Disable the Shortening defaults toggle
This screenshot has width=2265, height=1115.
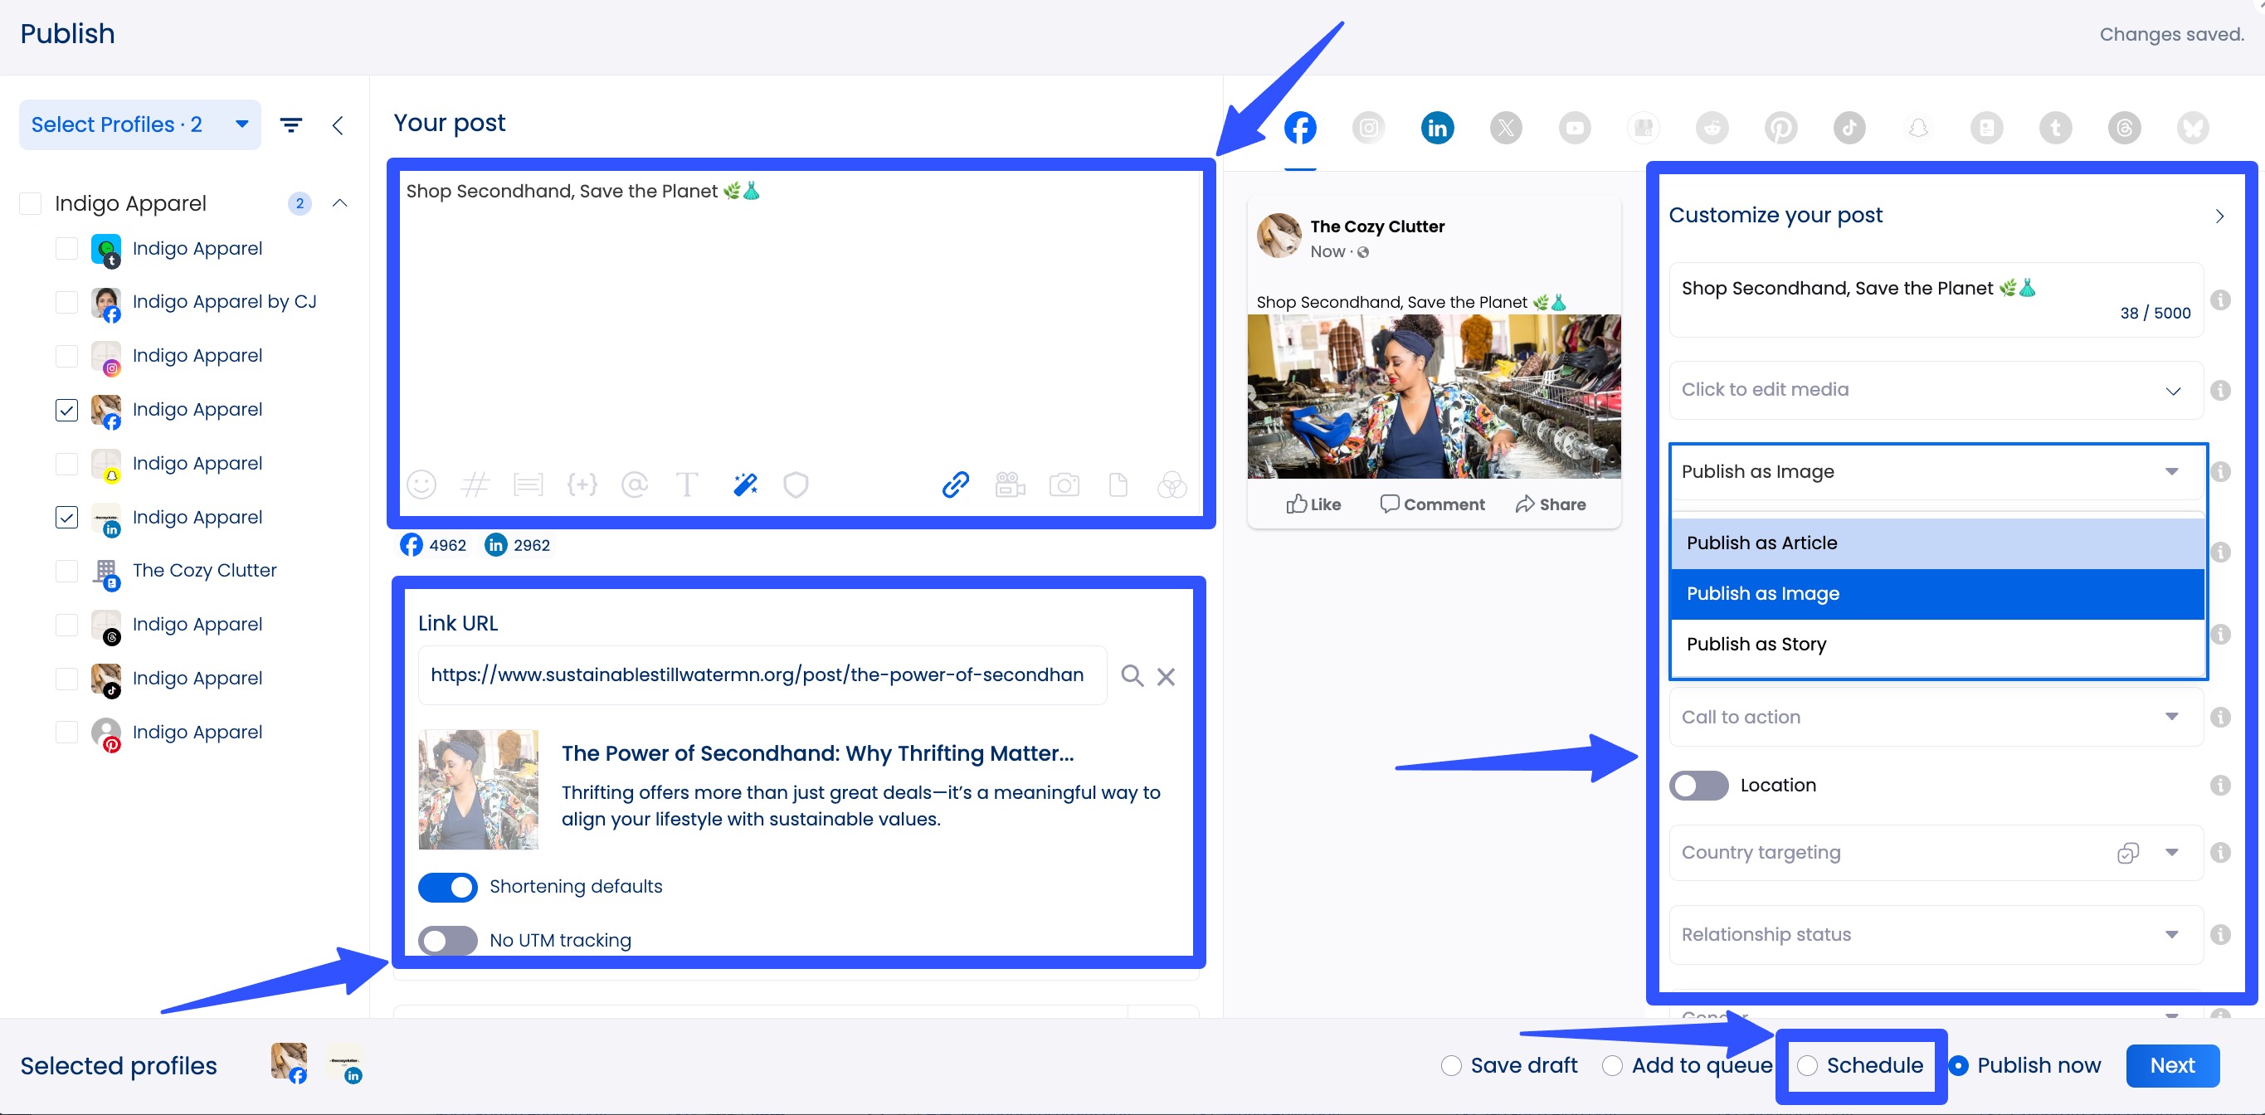(x=447, y=887)
